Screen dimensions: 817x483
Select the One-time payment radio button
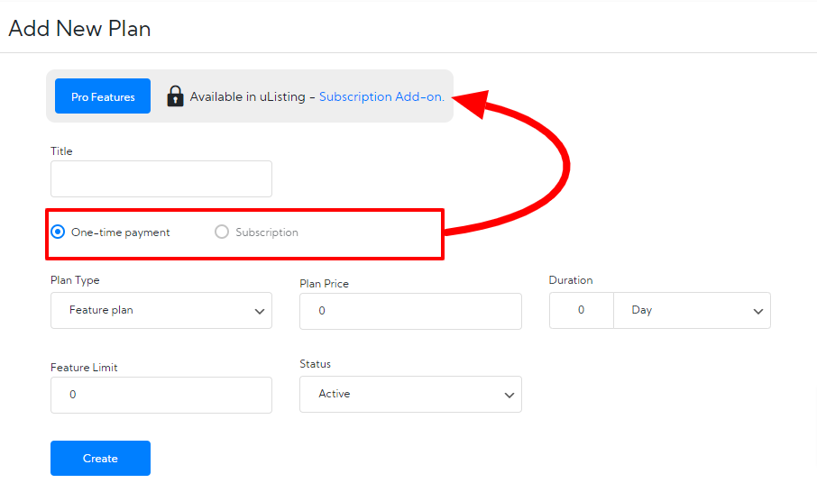click(59, 232)
